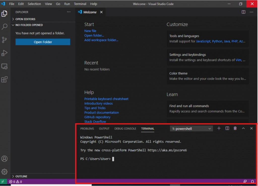Click the VS Code logo in title bar
The image size is (258, 186).
3,4
